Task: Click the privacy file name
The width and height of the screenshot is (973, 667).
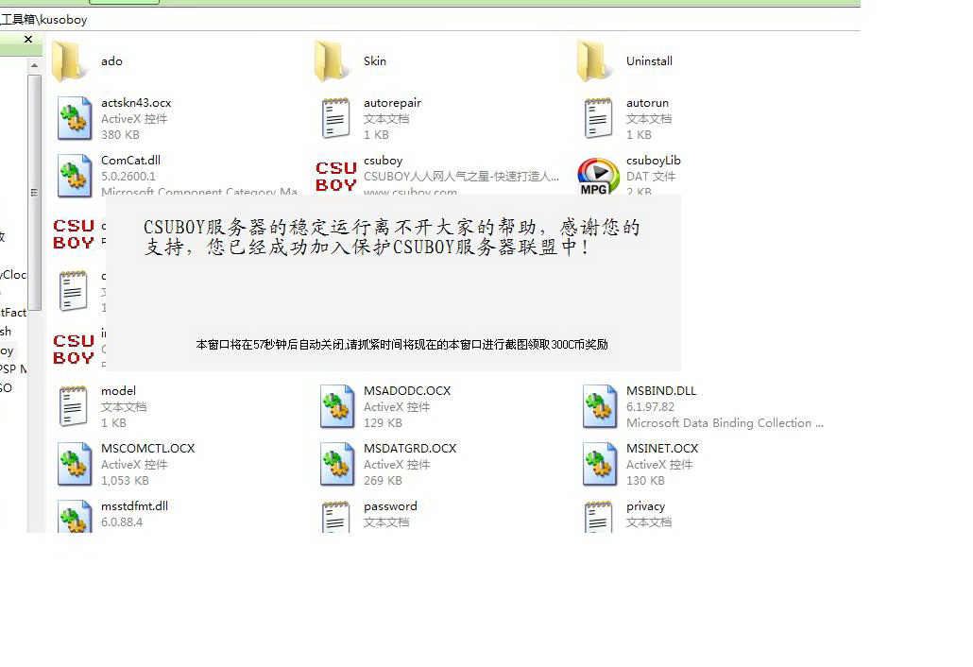Action: point(645,505)
